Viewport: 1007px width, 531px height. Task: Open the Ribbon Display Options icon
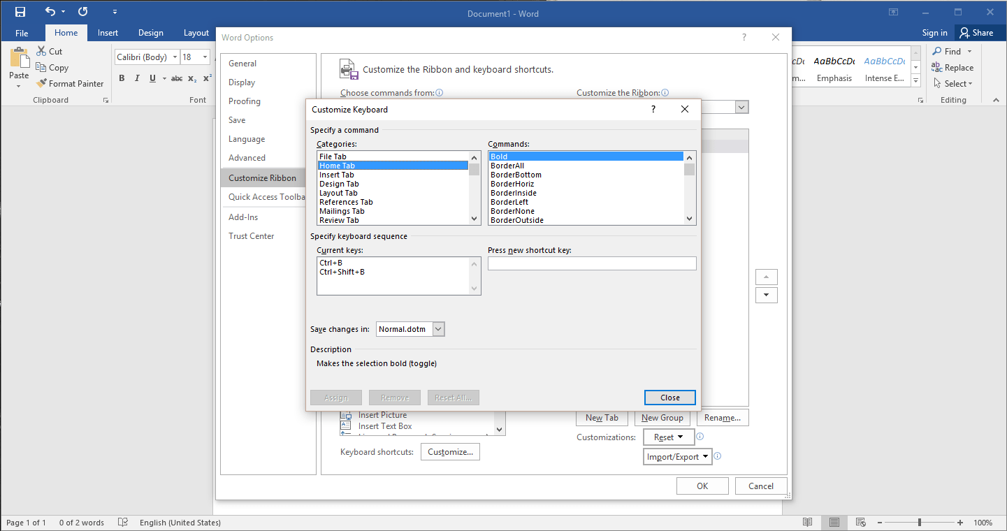click(x=893, y=12)
